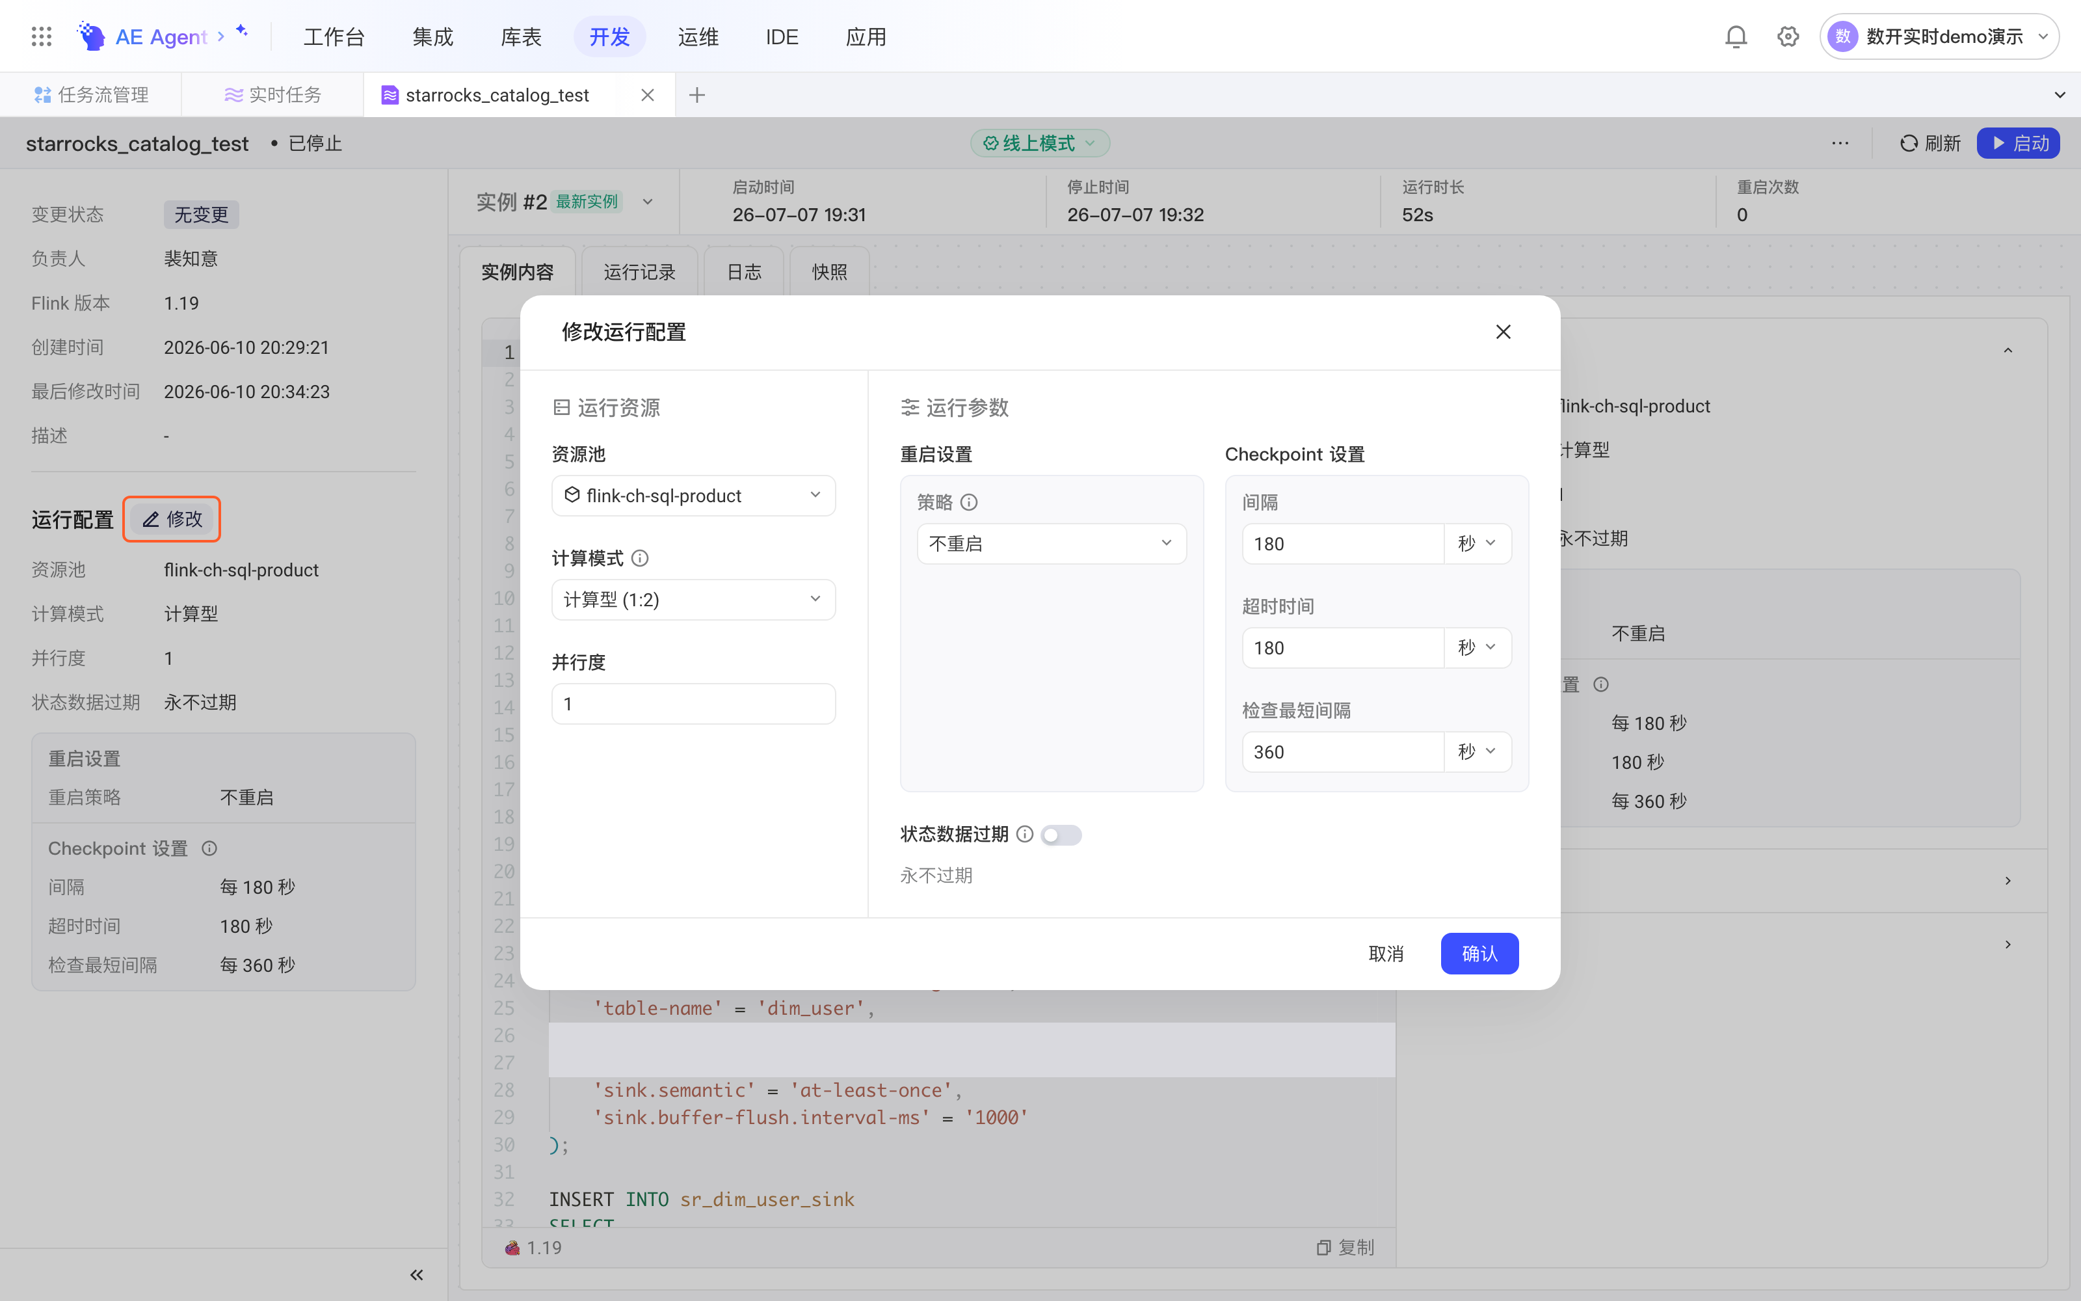2081x1301 pixels.
Task: Open the notification bell
Action: coord(1735,36)
